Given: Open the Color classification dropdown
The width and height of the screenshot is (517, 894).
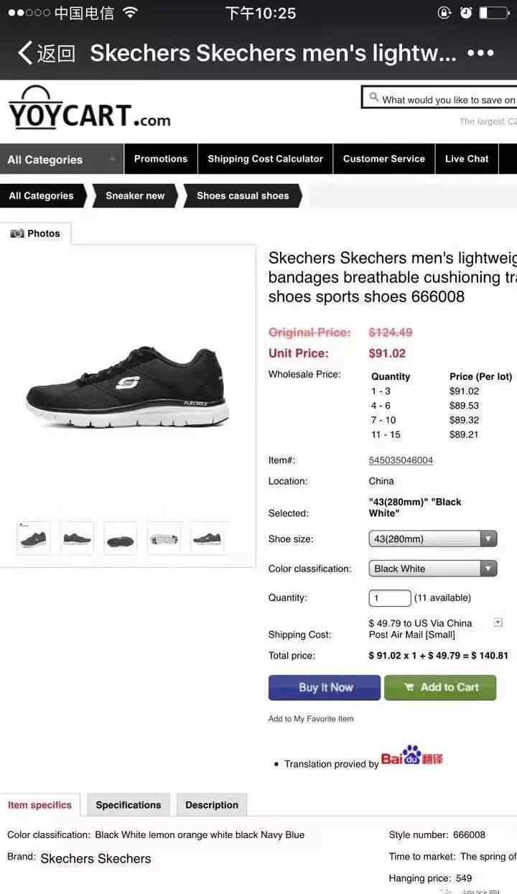Looking at the screenshot, I should [433, 569].
